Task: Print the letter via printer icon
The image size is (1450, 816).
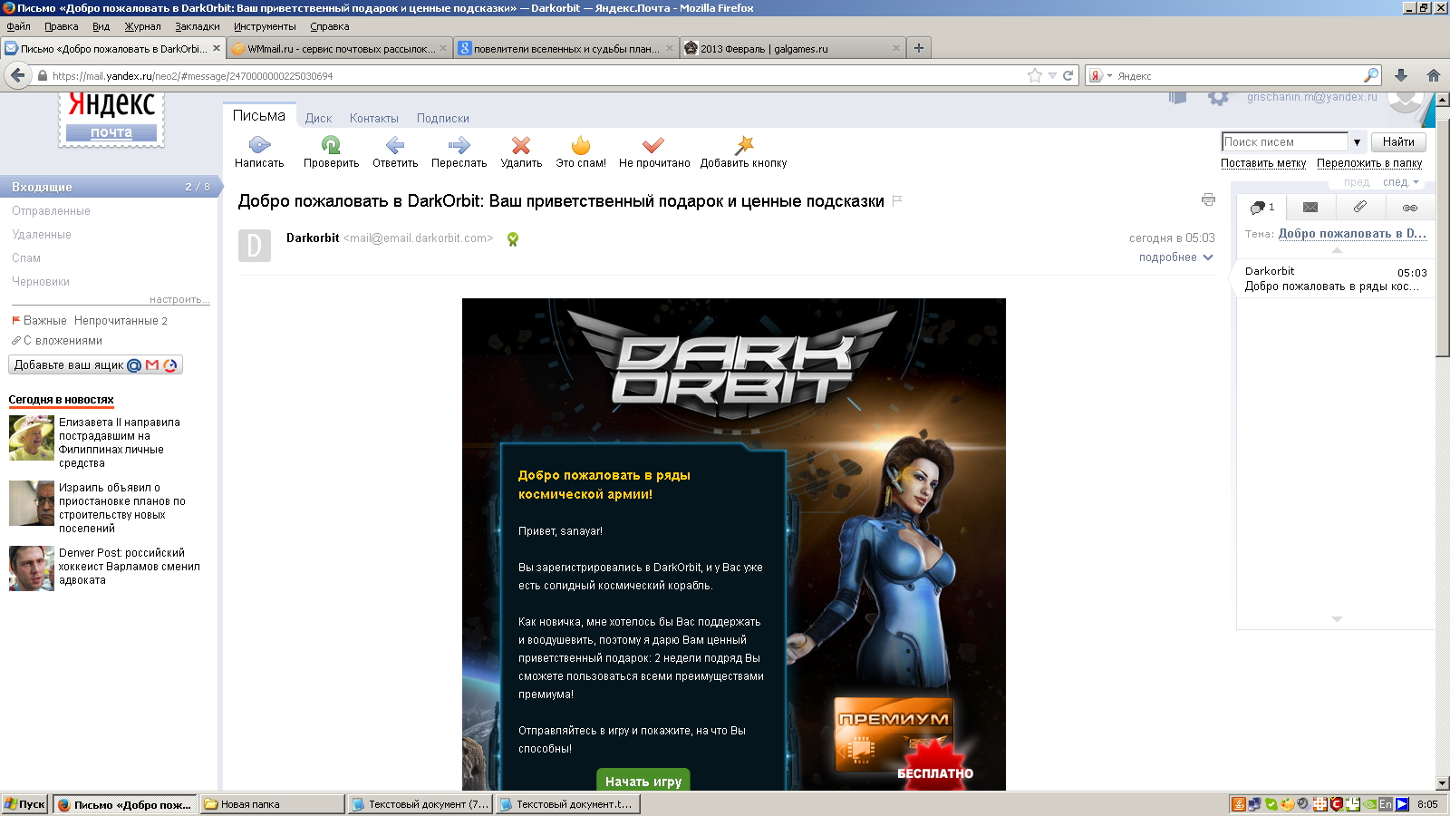Action: (1208, 199)
